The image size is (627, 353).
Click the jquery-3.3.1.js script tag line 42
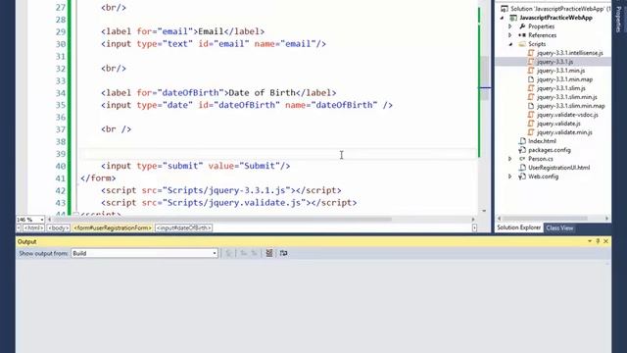221,190
